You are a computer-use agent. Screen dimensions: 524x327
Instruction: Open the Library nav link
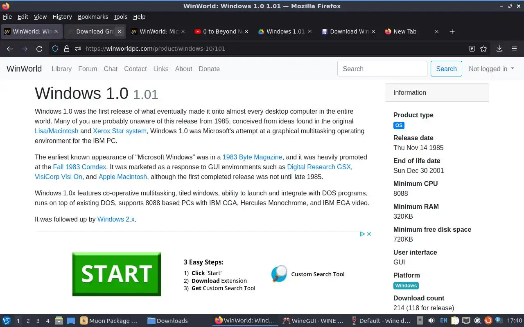pos(61,69)
